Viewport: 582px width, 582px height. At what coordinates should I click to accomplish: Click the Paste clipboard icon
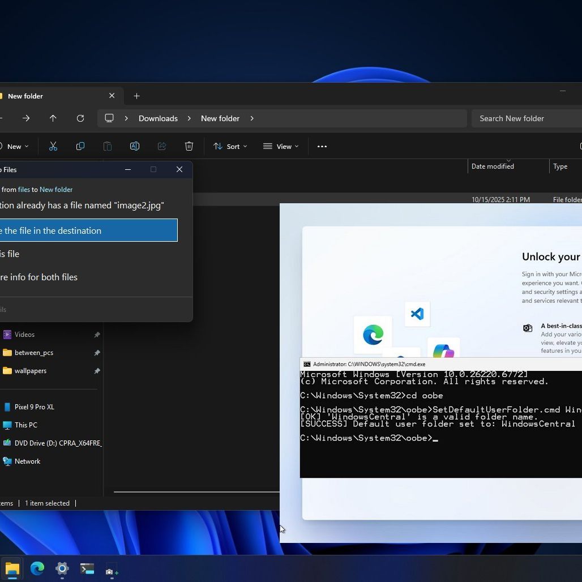pos(107,146)
